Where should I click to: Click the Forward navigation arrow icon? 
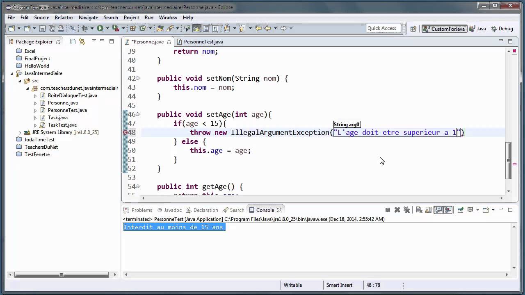click(283, 28)
